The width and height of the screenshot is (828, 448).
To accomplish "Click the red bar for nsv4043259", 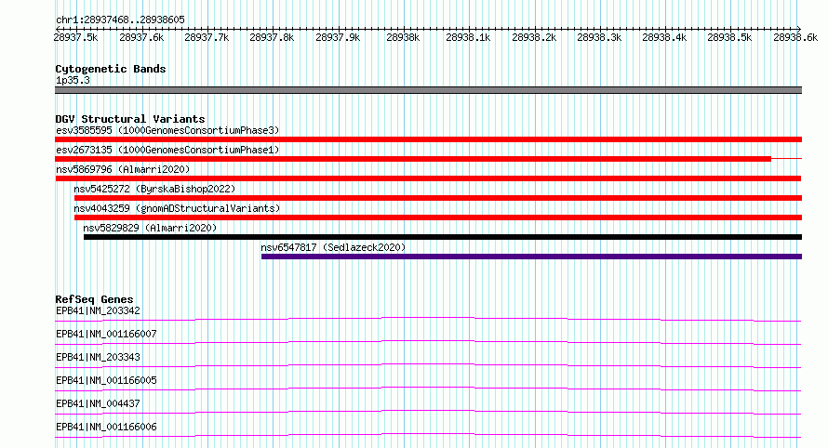I will [438, 217].
